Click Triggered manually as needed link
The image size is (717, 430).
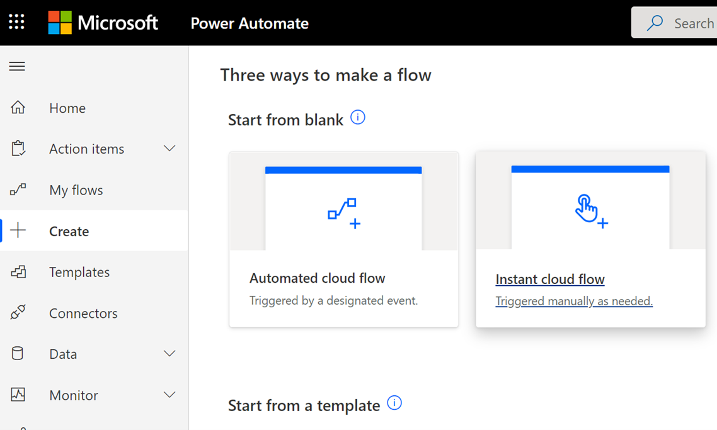pos(573,301)
